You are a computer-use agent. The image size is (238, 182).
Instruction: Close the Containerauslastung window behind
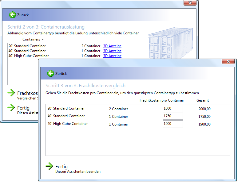190,3
